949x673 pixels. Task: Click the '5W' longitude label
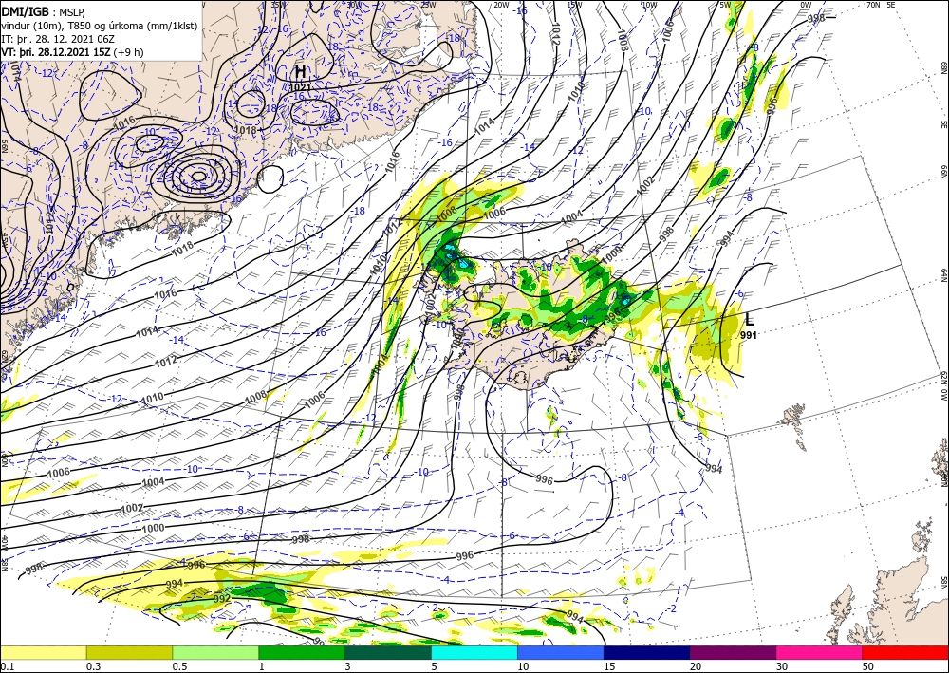[x=726, y=5]
